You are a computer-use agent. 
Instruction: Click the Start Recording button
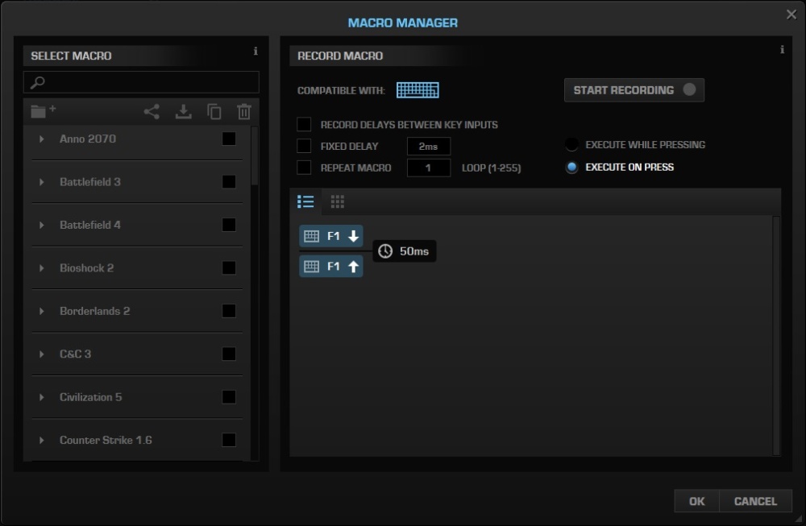(x=634, y=90)
